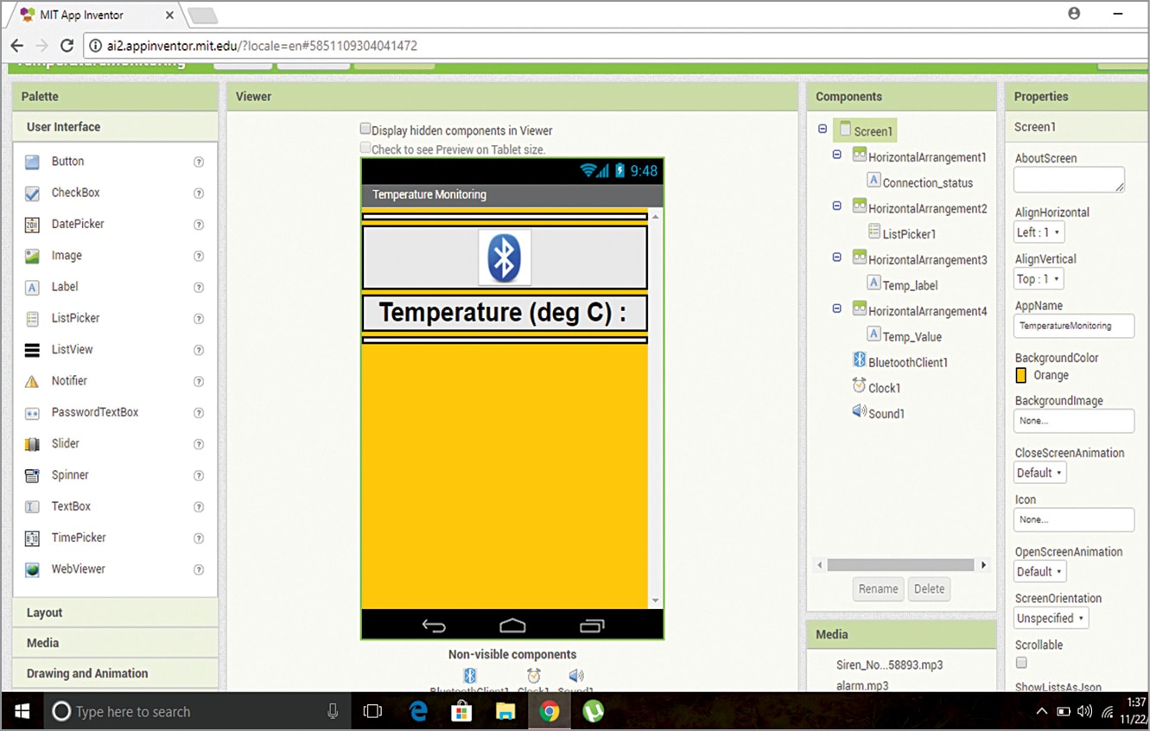
Task: Click the BluetoothClient1 non-visible component icon
Action: [470, 676]
